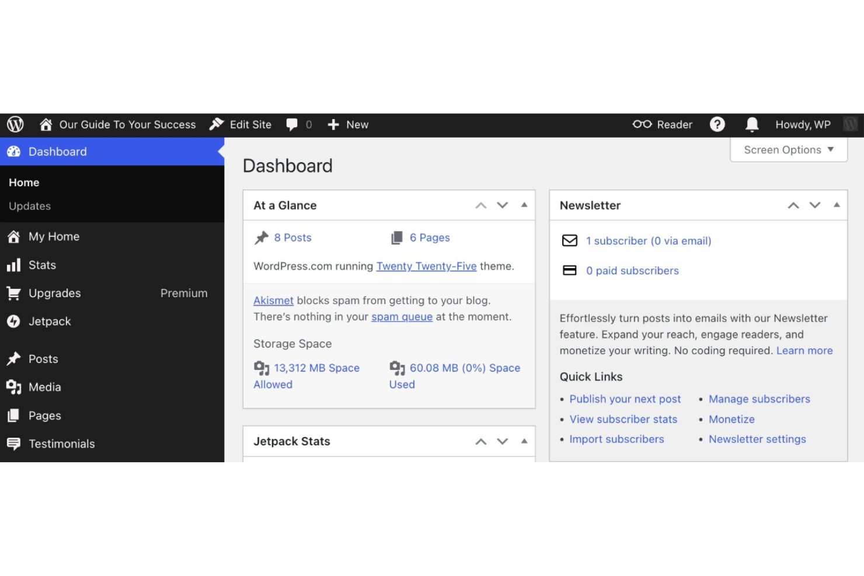The image size is (864, 576).
Task: Click the WordPress logo in the admin bar
Action: (x=15, y=124)
